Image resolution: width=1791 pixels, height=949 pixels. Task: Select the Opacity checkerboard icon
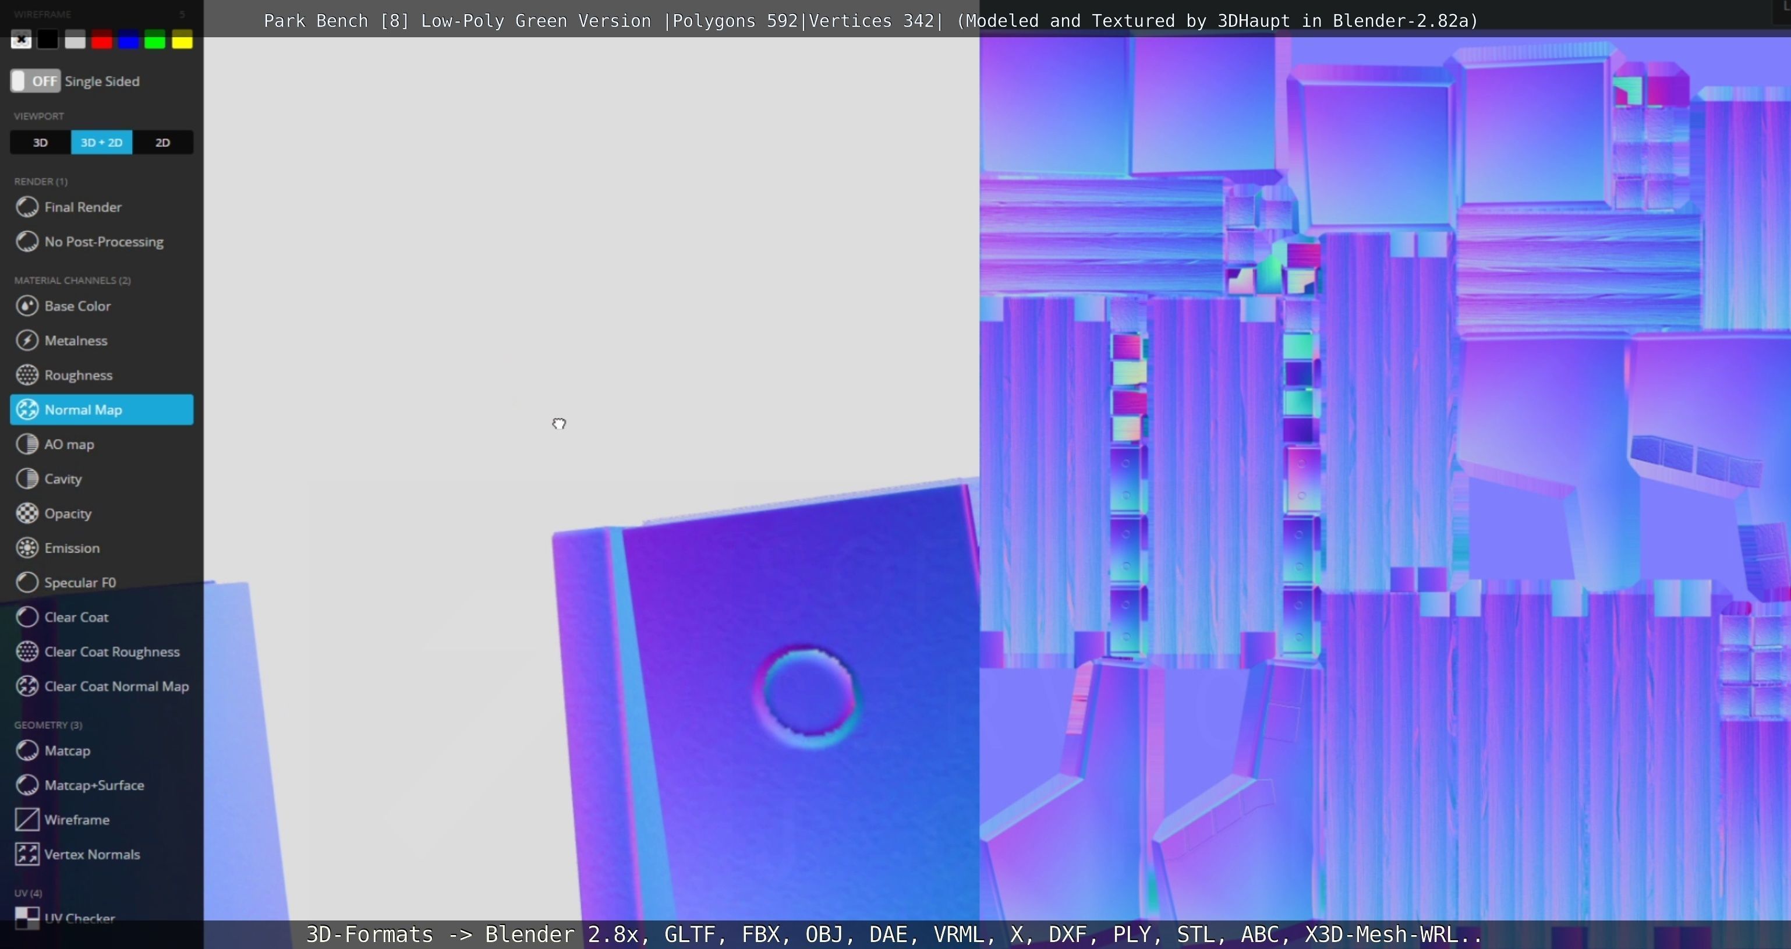click(27, 513)
